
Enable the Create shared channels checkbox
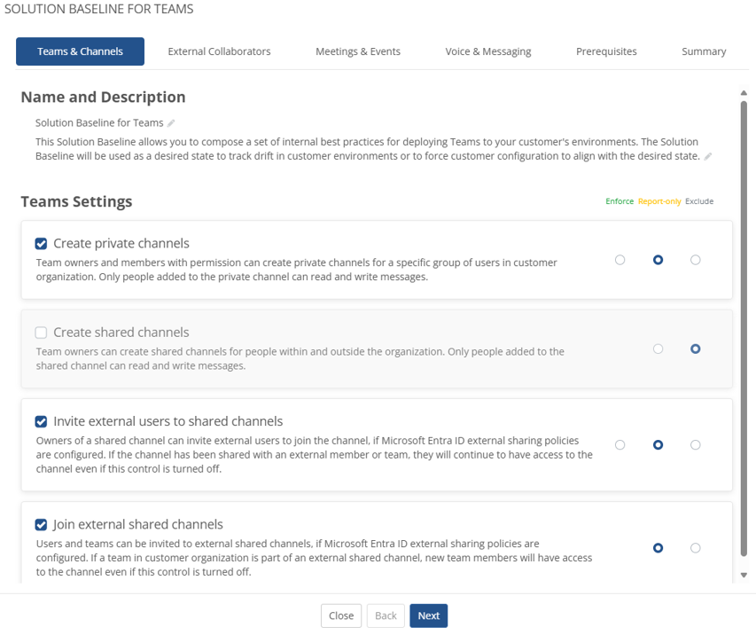point(41,333)
